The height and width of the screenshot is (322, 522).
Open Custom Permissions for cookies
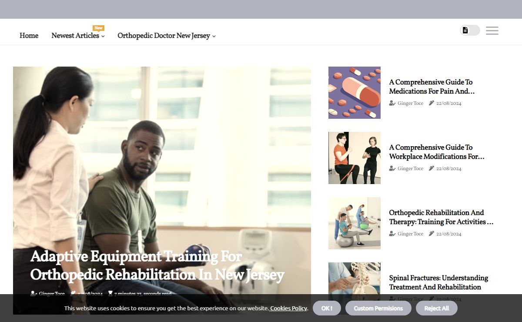point(378,308)
